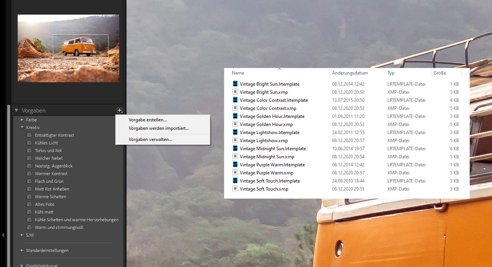Viewport: 492px width, 267px height.
Task: Expand the Farbe preset group
Action: coord(22,120)
